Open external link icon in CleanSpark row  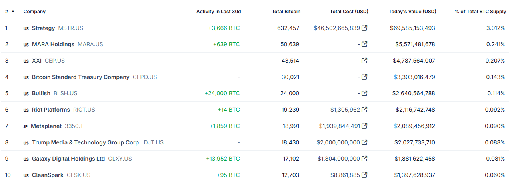(x=364, y=175)
